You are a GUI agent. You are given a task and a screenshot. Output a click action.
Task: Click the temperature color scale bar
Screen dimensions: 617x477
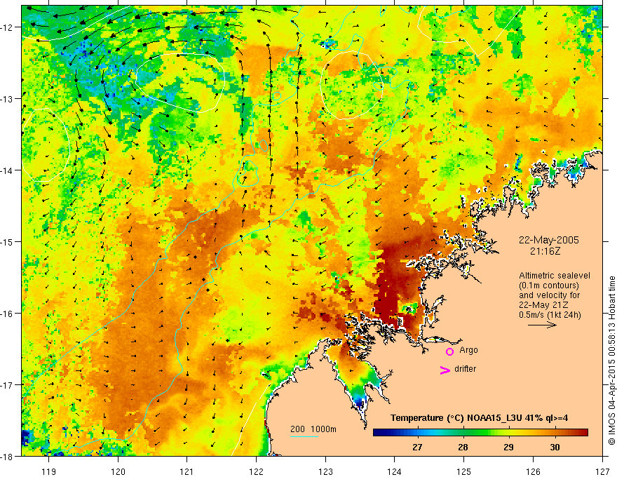[480, 433]
